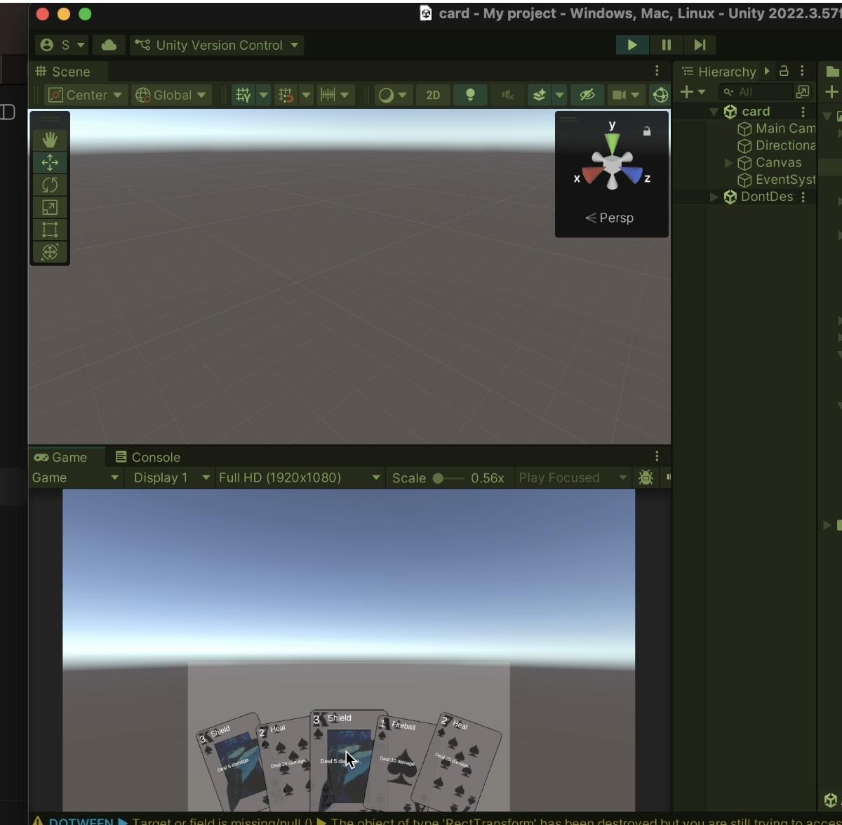Image resolution: width=842 pixels, height=825 pixels.
Task: Select the Hand view tool
Action: [x=50, y=140]
